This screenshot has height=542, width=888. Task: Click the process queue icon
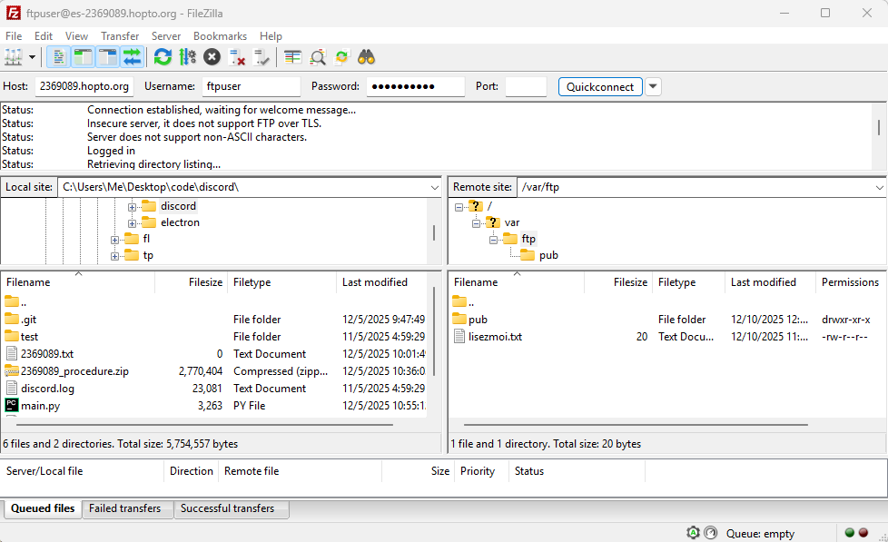click(x=188, y=57)
